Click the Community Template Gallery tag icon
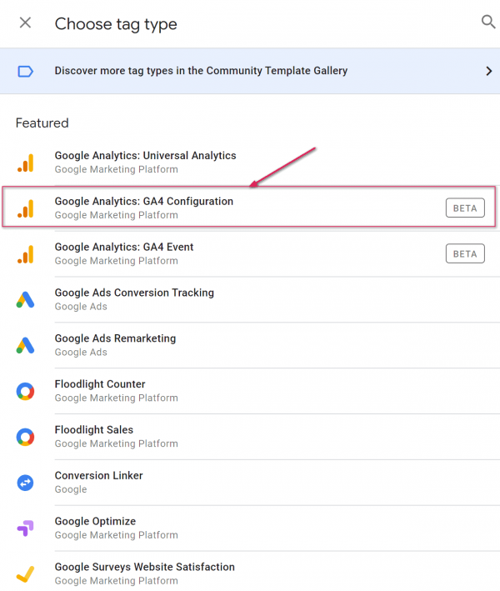This screenshot has width=500, height=591. tap(26, 71)
